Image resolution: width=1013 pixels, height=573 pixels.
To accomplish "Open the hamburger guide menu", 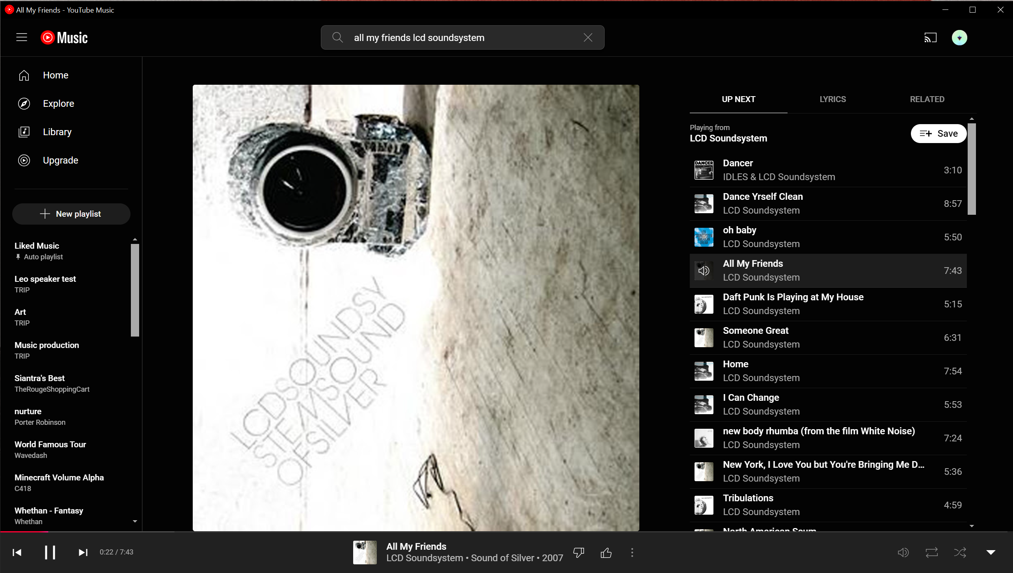I will coord(22,37).
